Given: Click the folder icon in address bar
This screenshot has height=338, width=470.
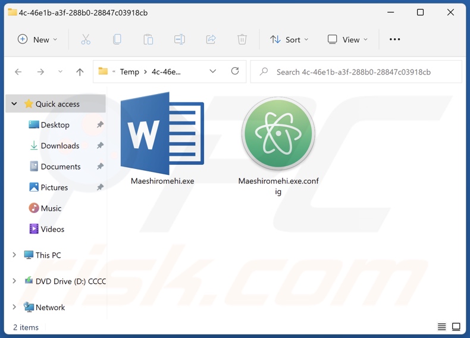Looking at the screenshot, I should [x=103, y=71].
